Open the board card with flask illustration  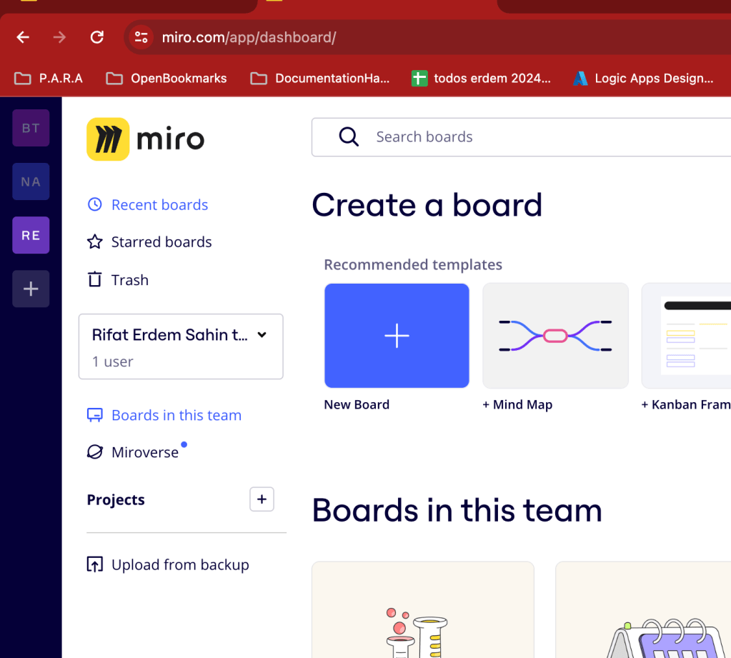(x=423, y=610)
